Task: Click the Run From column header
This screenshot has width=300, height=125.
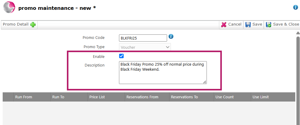Action: [23, 97]
